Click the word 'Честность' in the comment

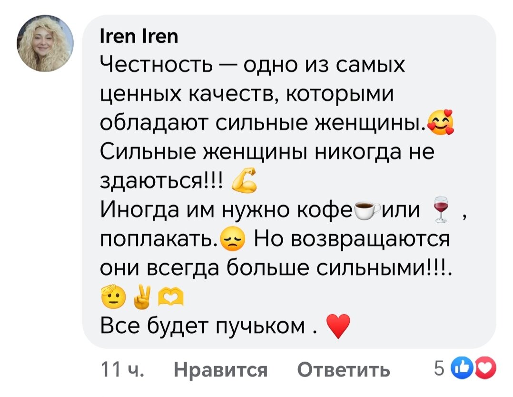(156, 64)
